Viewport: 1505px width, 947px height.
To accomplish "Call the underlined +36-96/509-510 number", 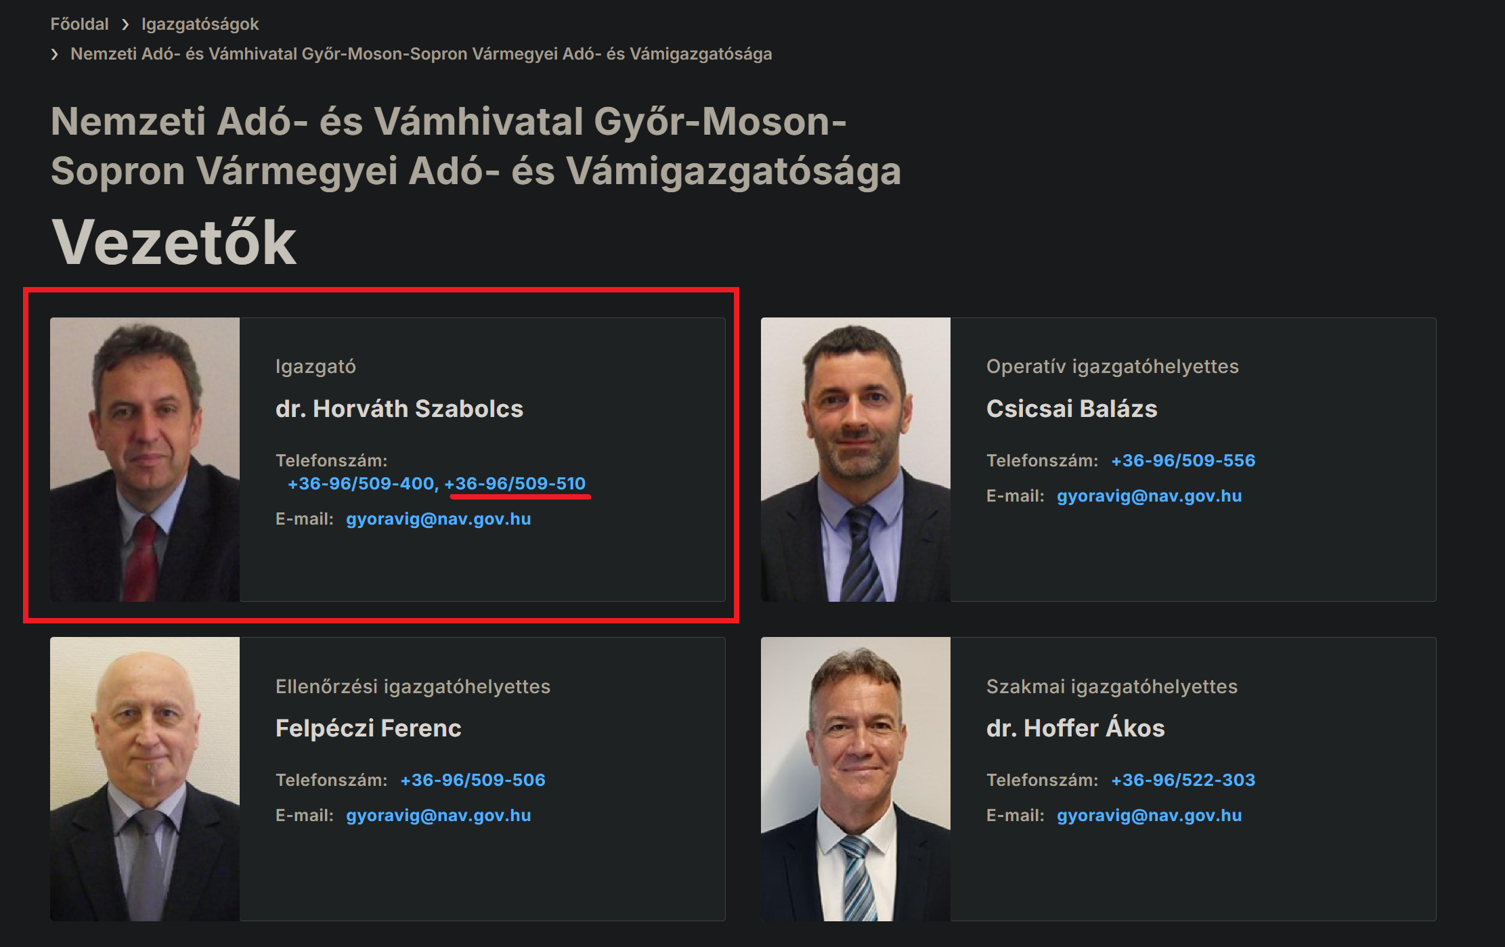I will coord(515,484).
